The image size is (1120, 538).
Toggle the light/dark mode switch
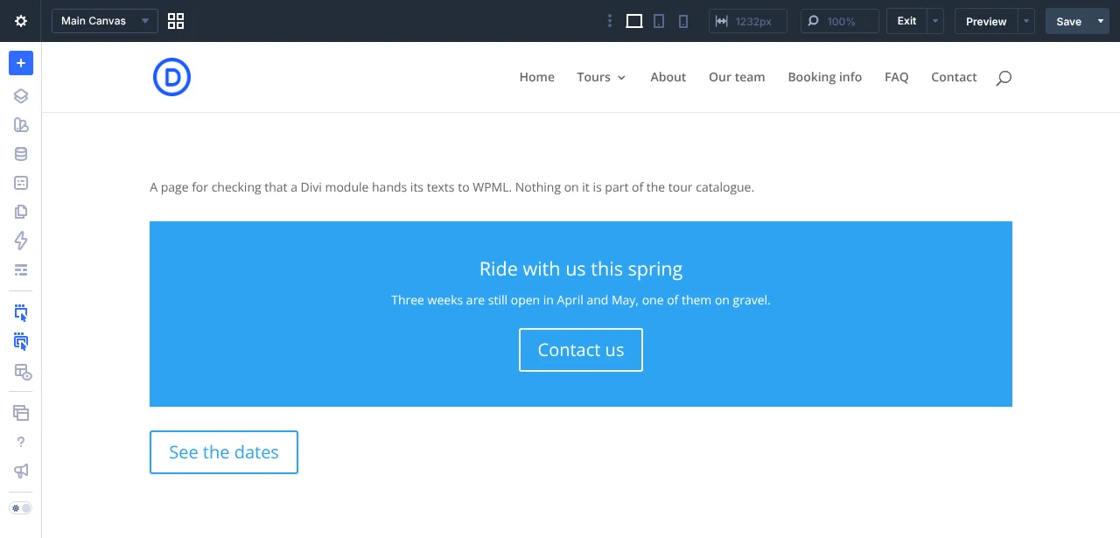pos(21,508)
